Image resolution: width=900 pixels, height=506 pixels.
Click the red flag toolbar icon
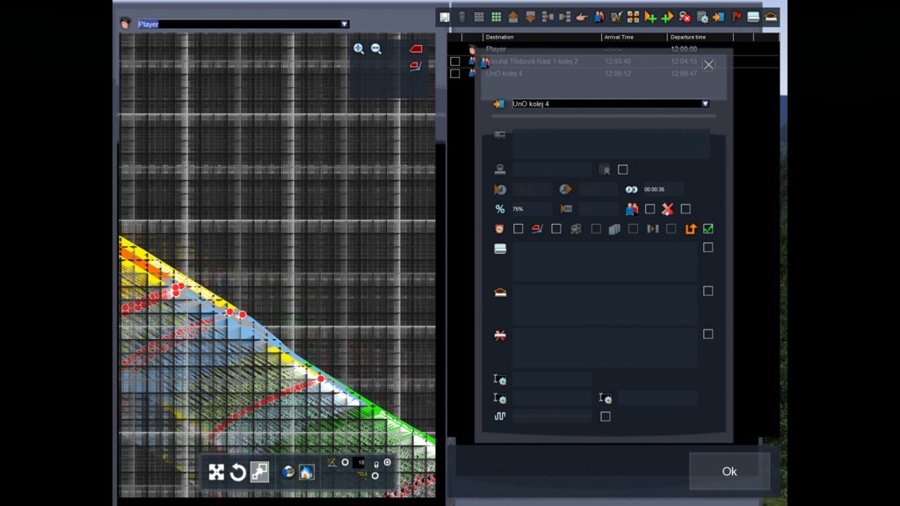737,18
